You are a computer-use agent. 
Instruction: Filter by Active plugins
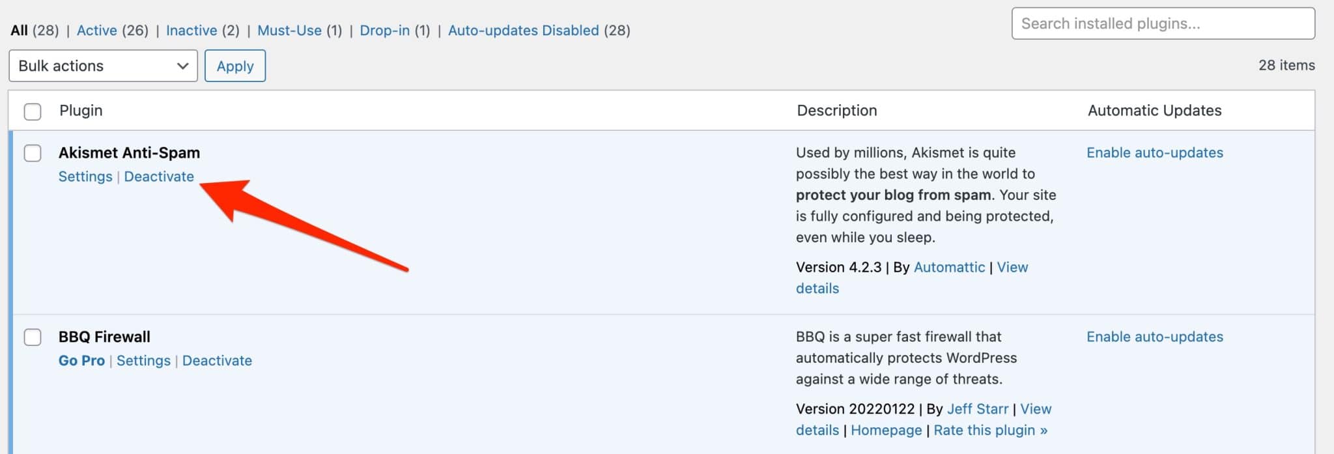97,30
